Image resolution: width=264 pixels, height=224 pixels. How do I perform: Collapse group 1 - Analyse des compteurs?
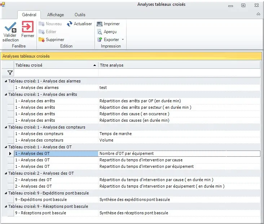(6, 127)
